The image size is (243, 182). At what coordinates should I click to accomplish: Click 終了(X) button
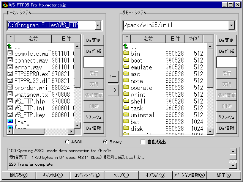pyautogui.click(x=224, y=175)
